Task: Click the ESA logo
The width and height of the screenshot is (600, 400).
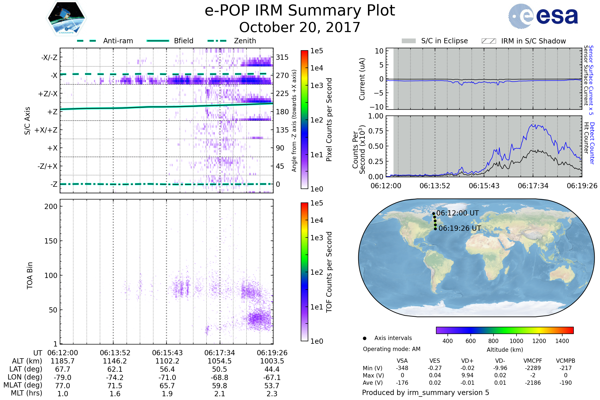Action: pyautogui.click(x=543, y=16)
